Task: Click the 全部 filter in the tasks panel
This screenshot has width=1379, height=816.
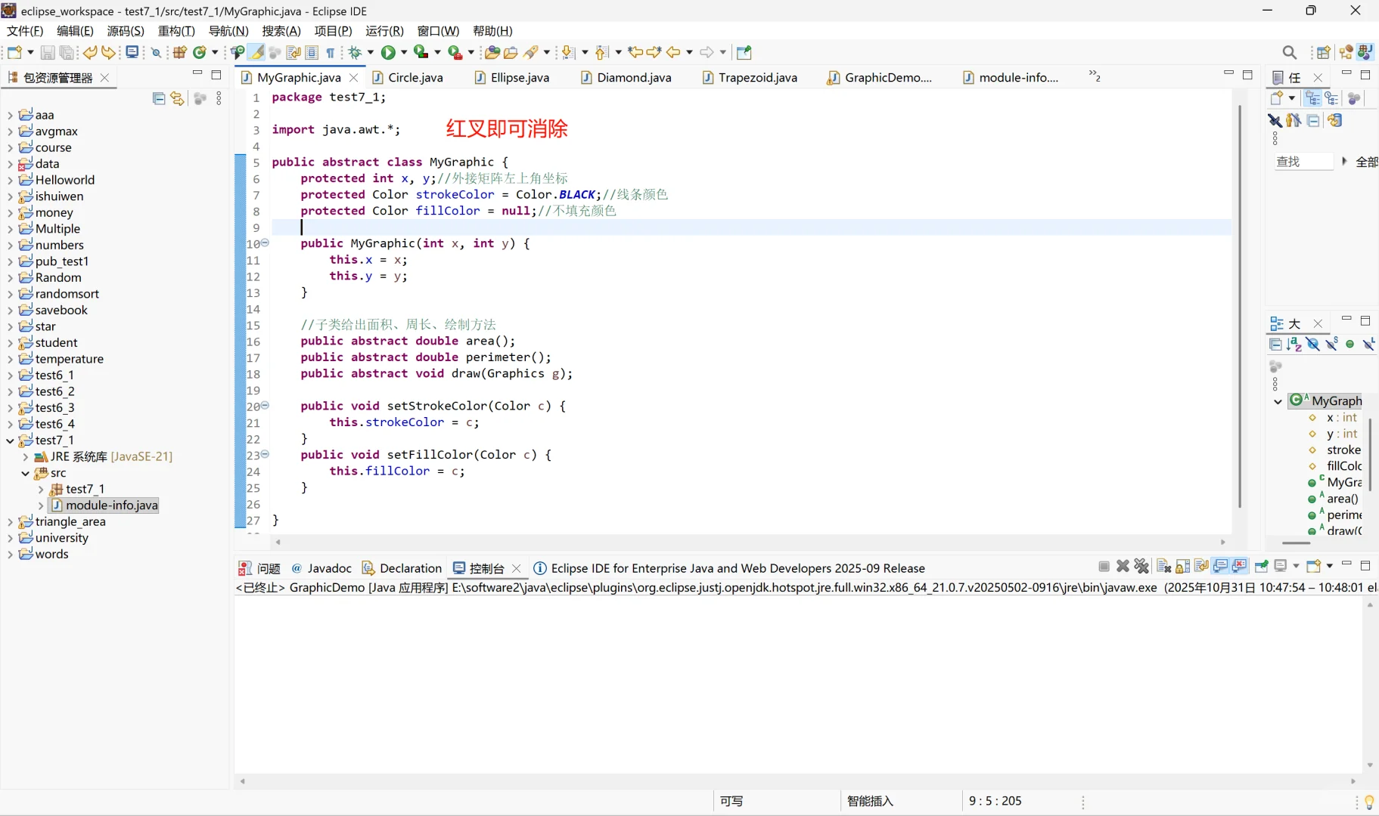Action: 1368,162
